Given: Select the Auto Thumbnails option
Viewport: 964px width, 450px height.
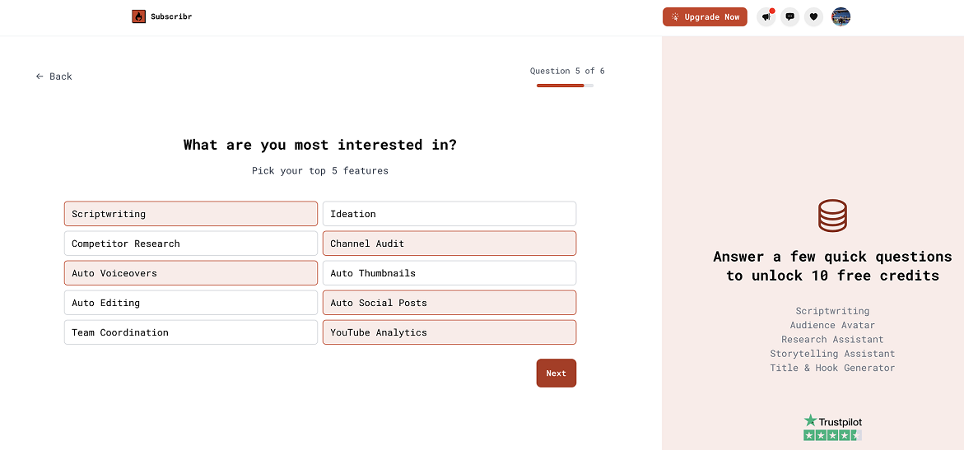Looking at the screenshot, I should 449,273.
